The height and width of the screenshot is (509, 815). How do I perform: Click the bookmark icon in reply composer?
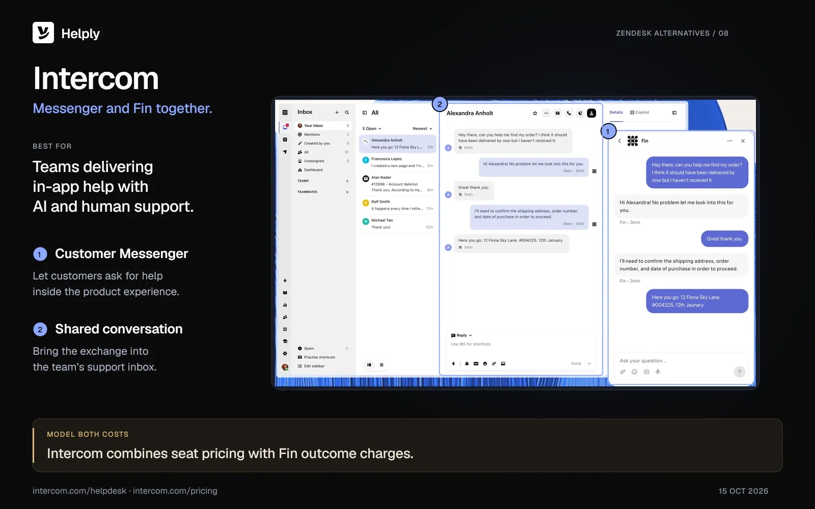coord(467,363)
